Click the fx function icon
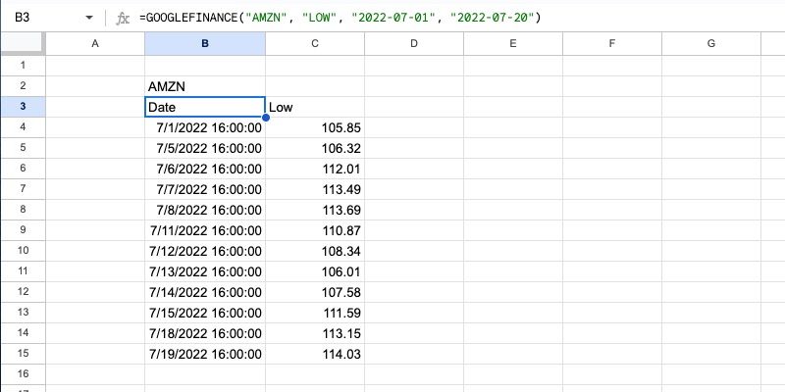785x392 pixels. click(x=122, y=19)
